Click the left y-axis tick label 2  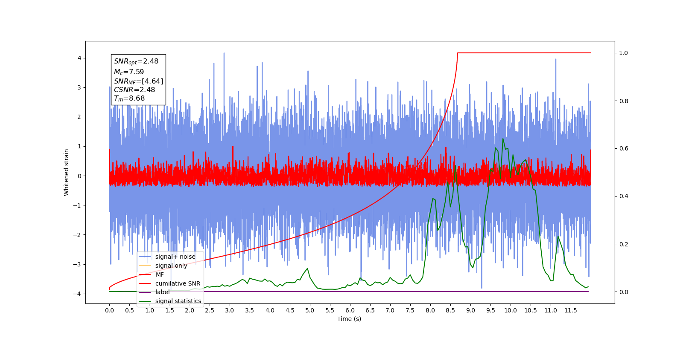pos(79,117)
